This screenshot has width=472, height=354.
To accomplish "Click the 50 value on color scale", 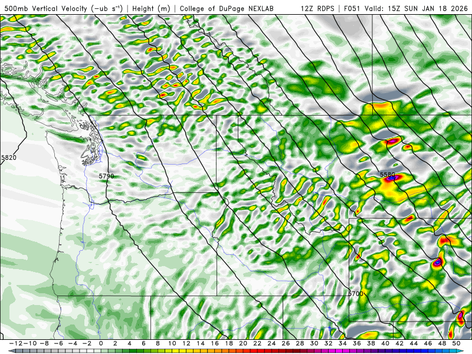I will point(456,343).
